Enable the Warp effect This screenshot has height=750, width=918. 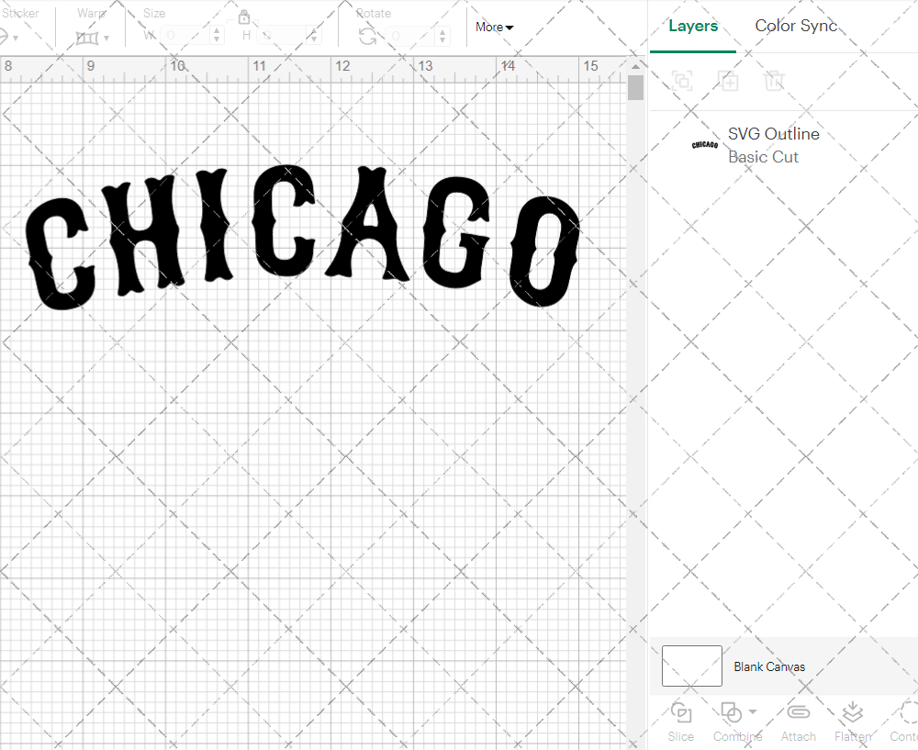(x=88, y=35)
